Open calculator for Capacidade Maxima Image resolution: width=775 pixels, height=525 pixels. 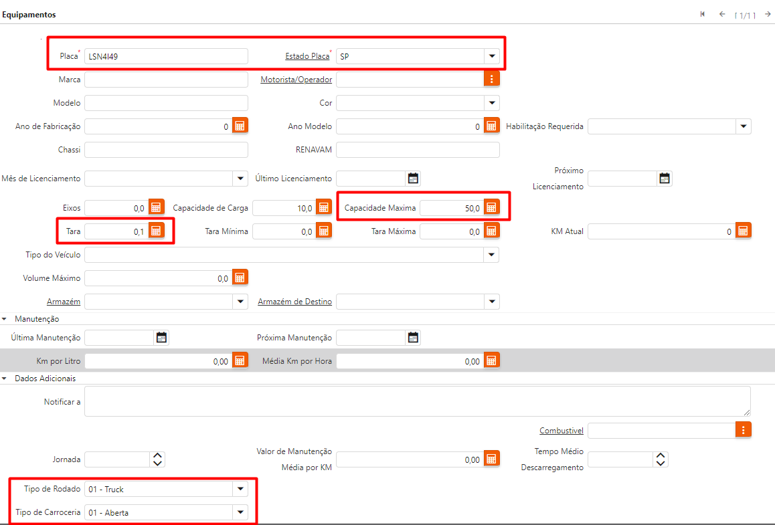click(491, 207)
